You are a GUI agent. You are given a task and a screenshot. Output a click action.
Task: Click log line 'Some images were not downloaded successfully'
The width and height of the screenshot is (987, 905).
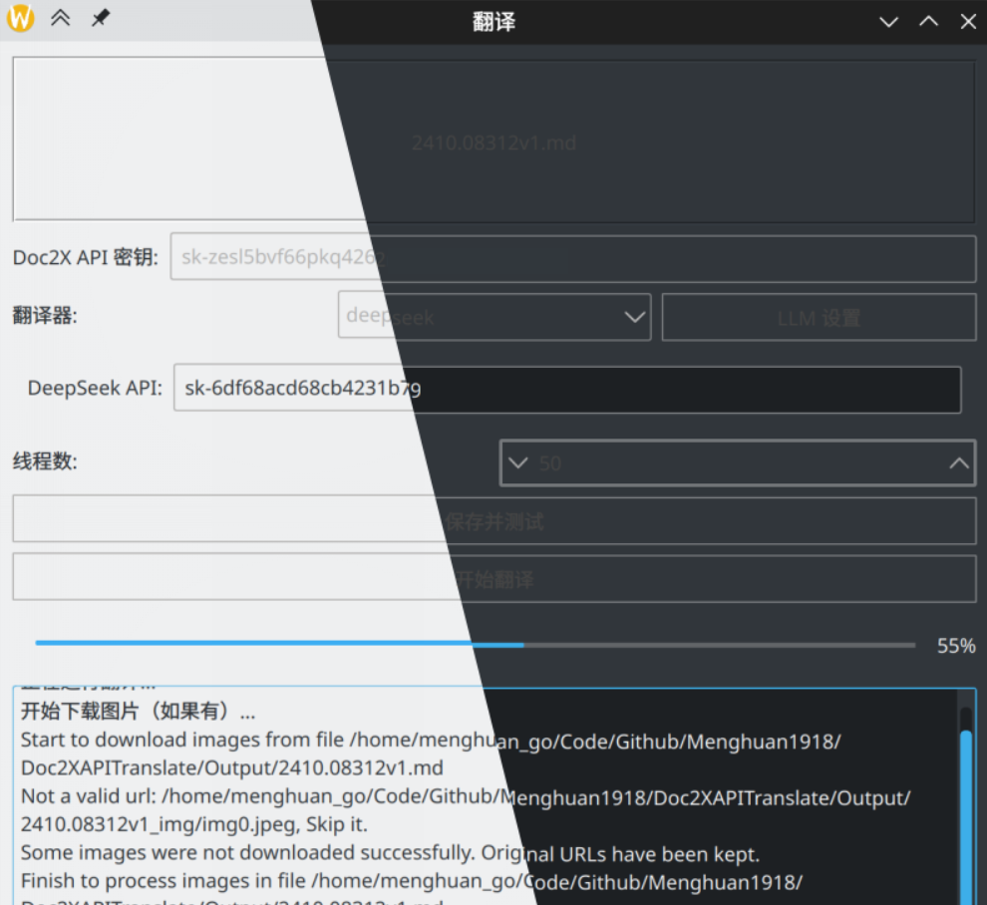click(390, 854)
